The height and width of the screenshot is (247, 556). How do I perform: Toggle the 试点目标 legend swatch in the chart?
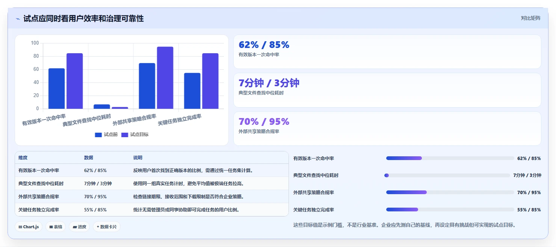pyautogui.click(x=125, y=135)
